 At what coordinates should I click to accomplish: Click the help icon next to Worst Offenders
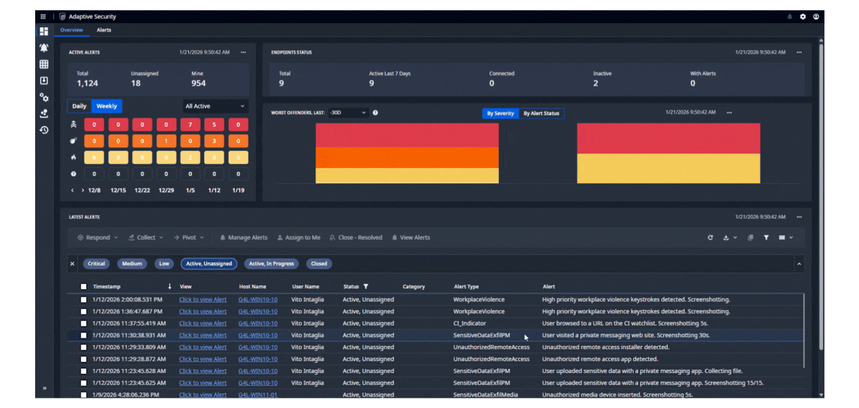[375, 113]
